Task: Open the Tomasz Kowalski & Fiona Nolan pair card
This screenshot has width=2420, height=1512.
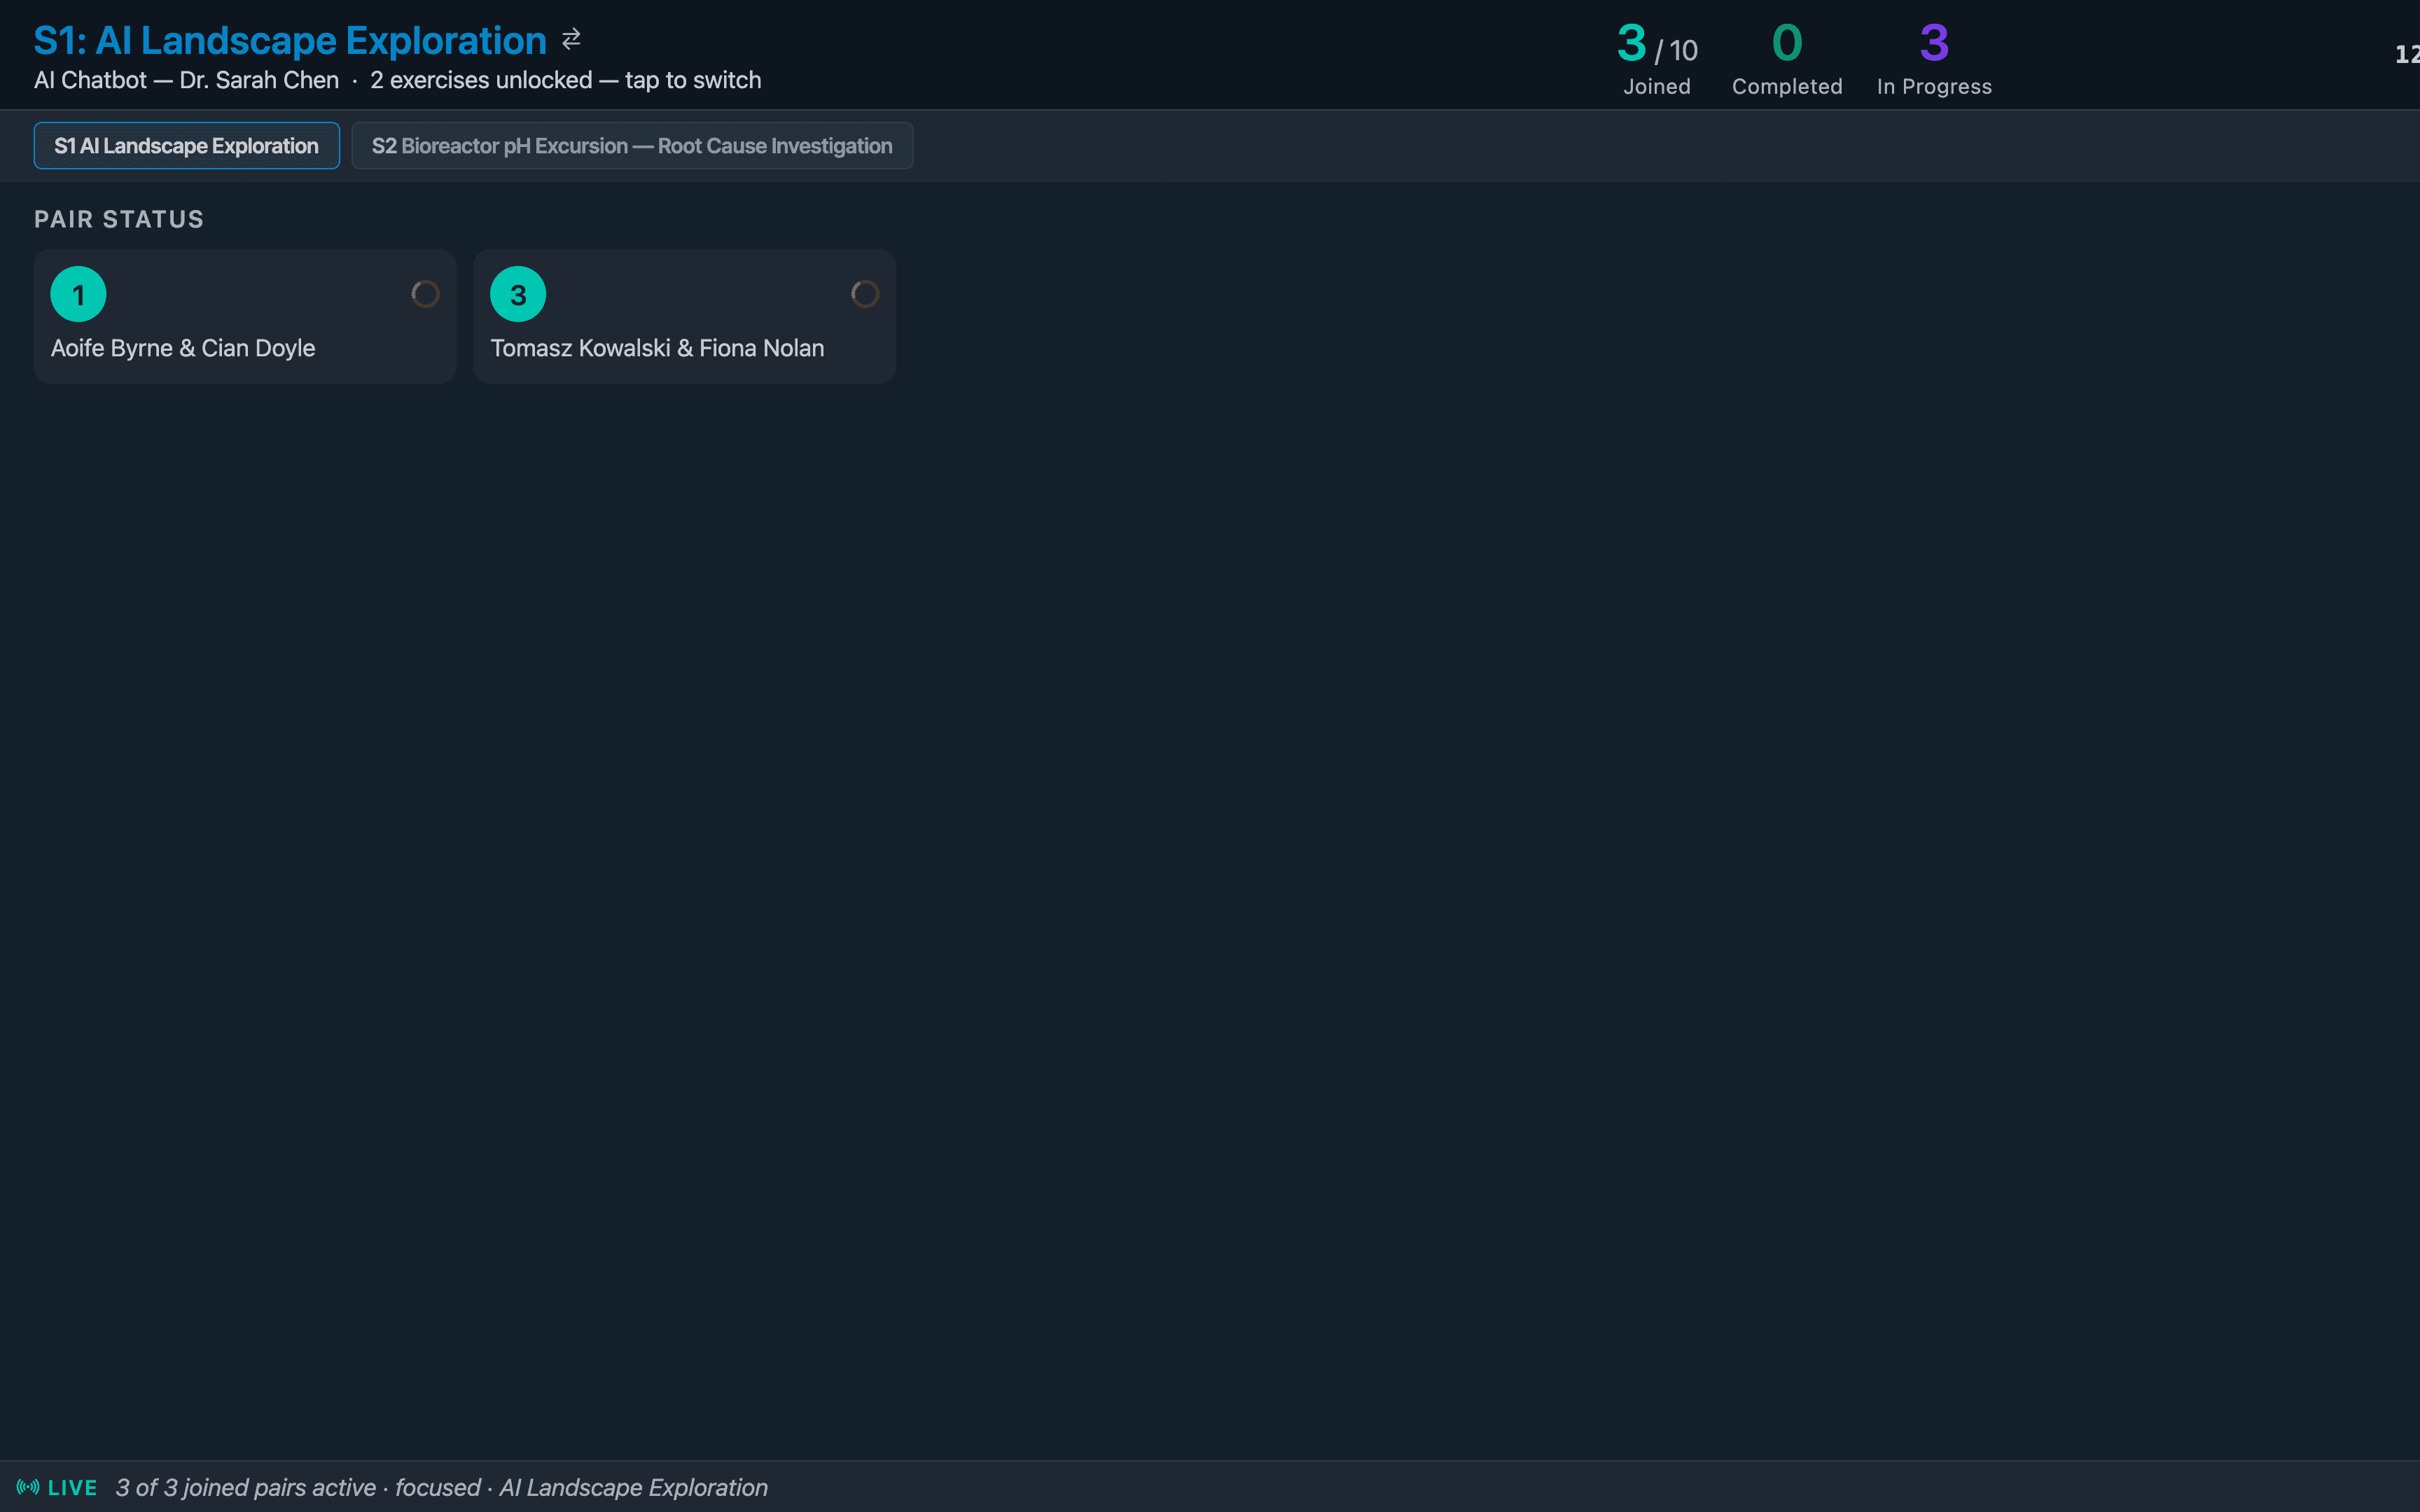Action: point(685,316)
